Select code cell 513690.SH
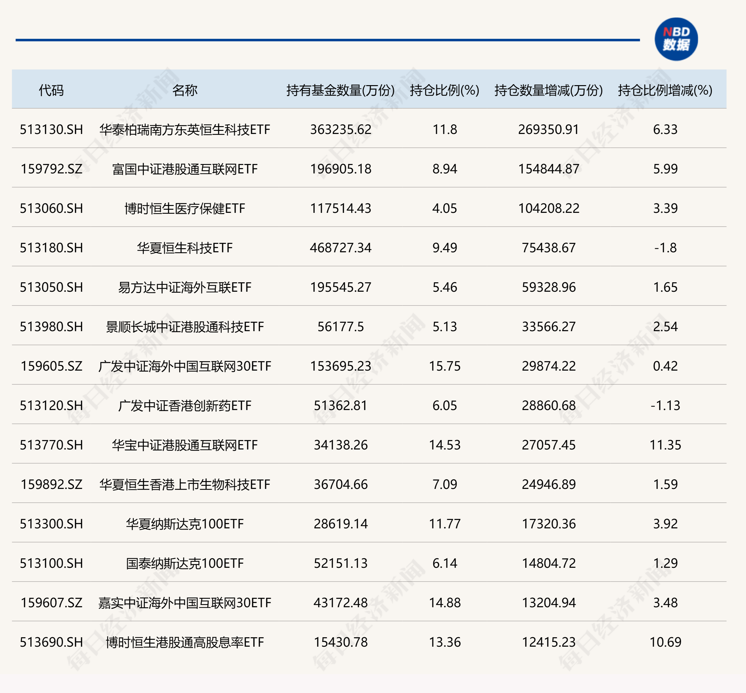The height and width of the screenshot is (693, 746). click(x=51, y=642)
